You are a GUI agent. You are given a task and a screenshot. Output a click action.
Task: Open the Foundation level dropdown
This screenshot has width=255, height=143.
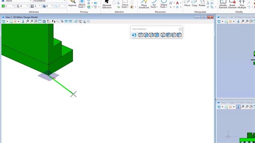coord(49,1)
